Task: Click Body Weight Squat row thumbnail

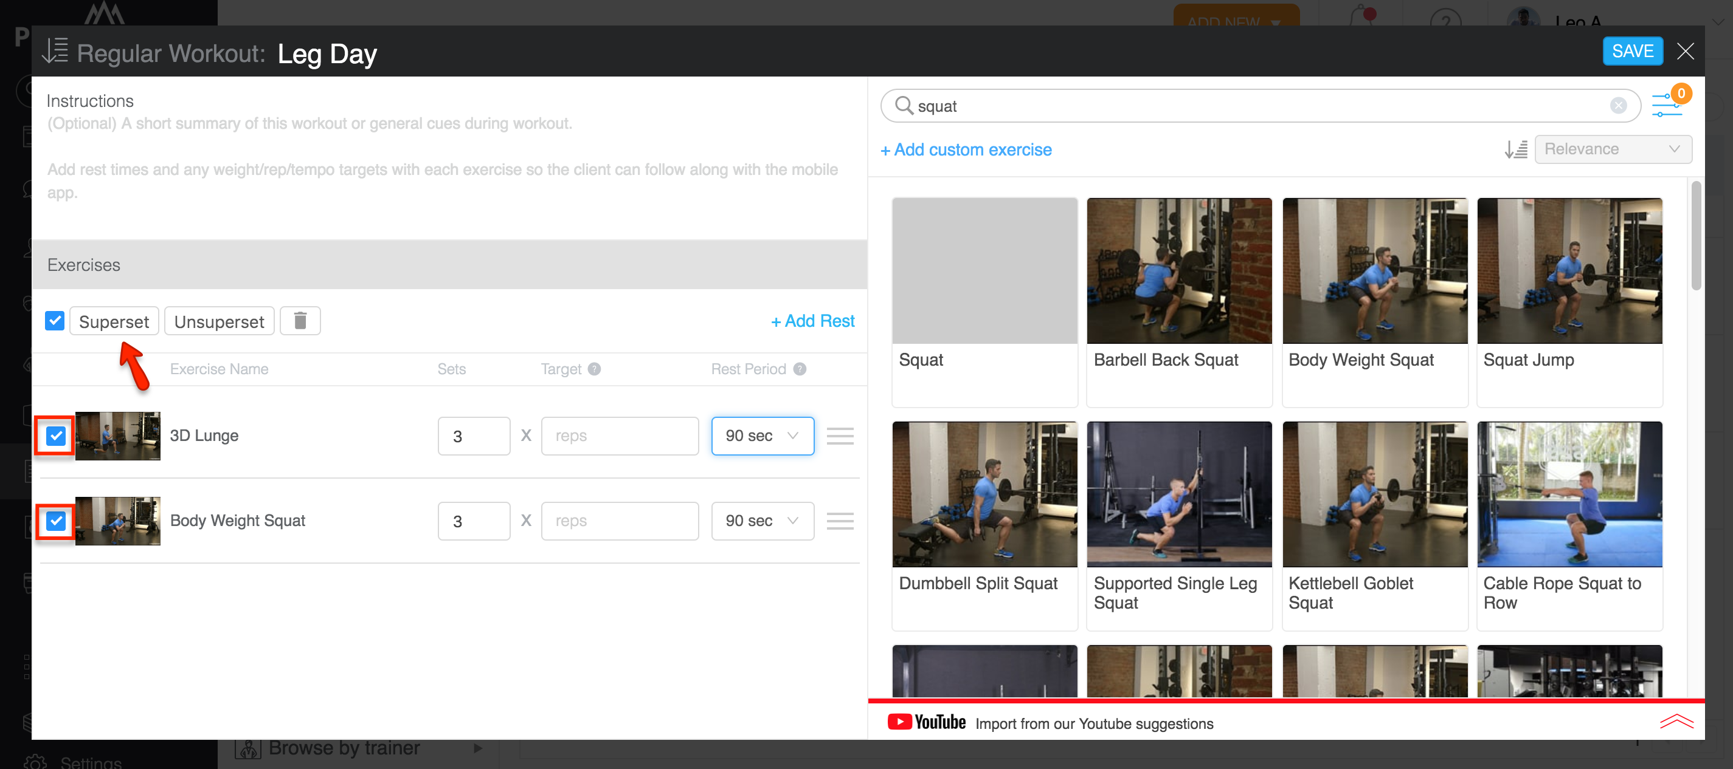Action: point(118,521)
